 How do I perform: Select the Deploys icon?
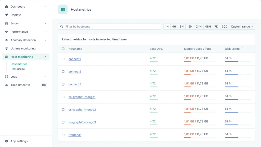tap(6, 15)
